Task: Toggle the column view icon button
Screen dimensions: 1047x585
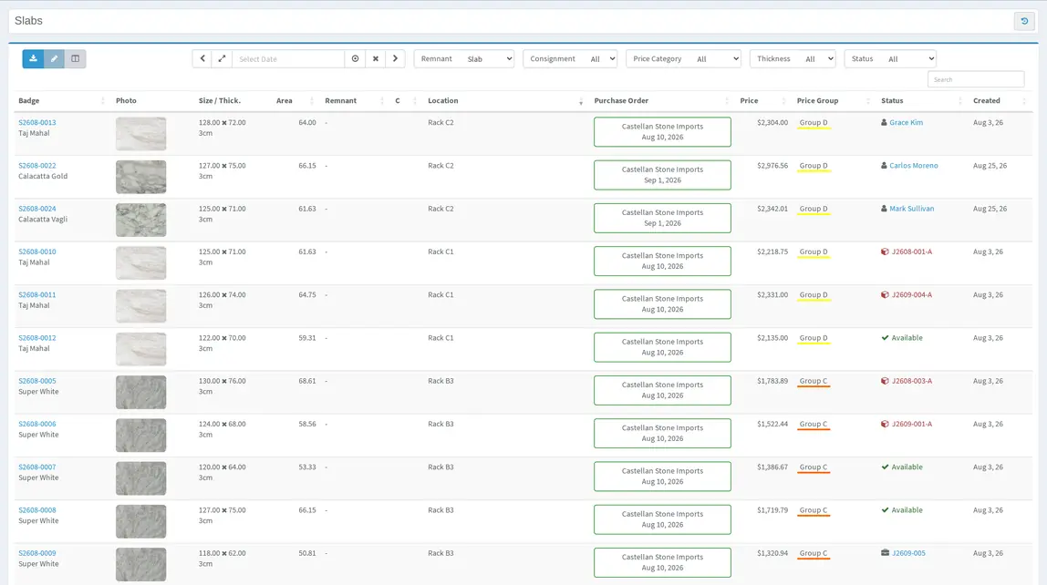Action: 76,58
